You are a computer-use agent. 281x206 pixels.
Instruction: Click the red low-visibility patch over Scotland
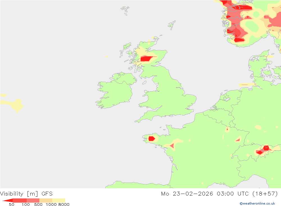pos(146,59)
